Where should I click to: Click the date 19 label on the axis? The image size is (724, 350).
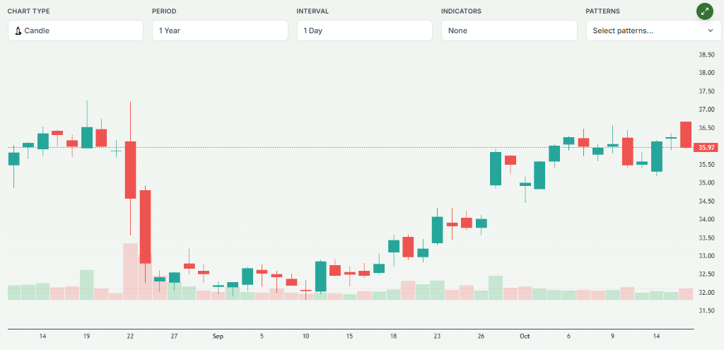tap(86, 337)
